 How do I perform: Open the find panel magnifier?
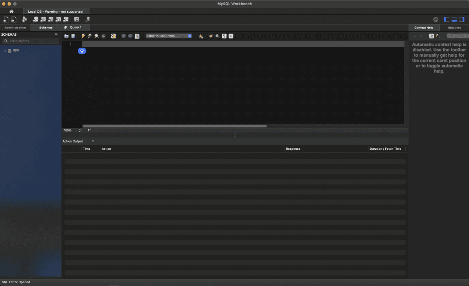(x=218, y=36)
